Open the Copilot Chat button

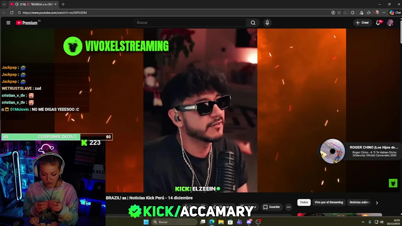pyautogui.click(x=395, y=13)
